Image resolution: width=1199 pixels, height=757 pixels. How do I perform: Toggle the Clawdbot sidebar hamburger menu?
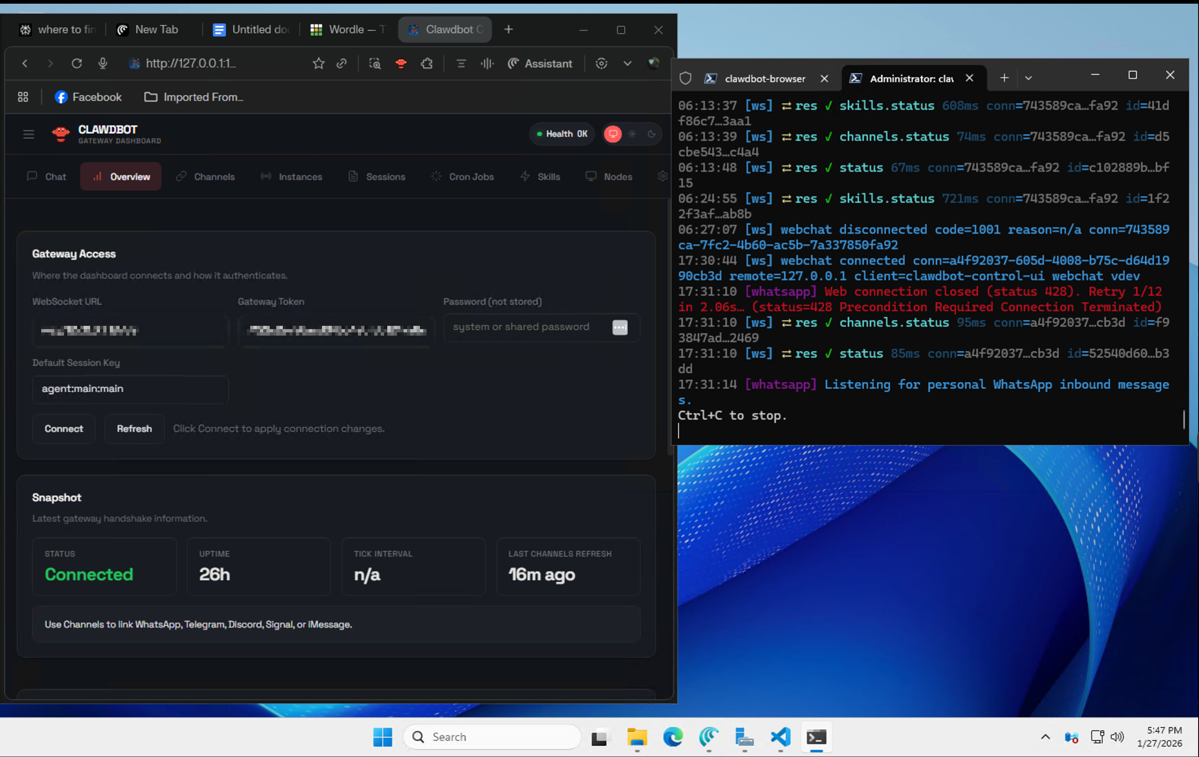pyautogui.click(x=29, y=134)
